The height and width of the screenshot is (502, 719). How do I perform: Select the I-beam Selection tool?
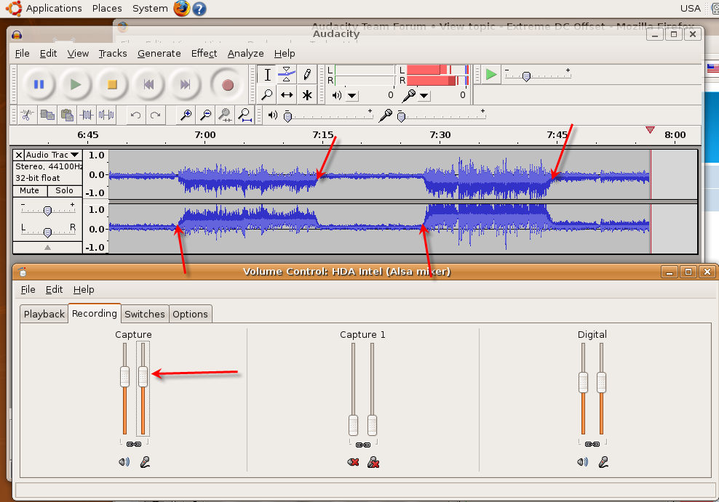267,75
